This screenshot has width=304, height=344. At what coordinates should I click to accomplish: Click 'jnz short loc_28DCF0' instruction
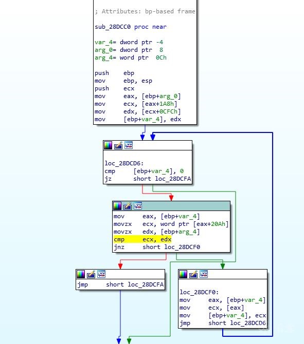coord(157,247)
